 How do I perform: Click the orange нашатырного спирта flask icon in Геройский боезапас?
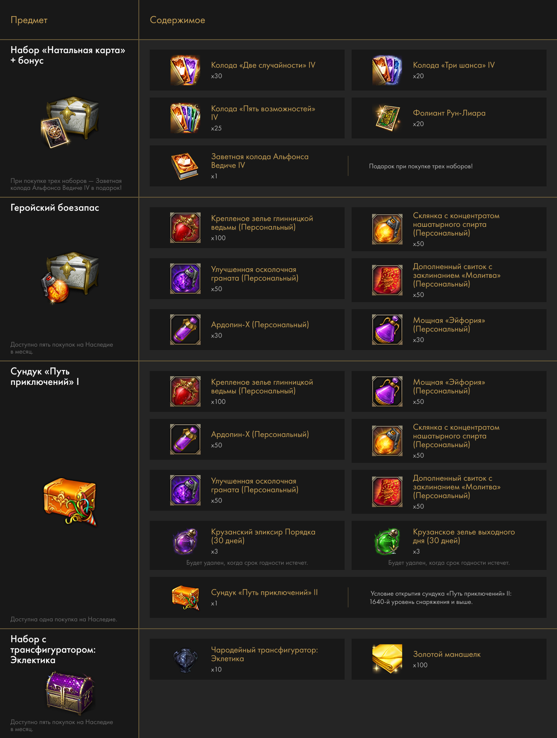(x=387, y=229)
